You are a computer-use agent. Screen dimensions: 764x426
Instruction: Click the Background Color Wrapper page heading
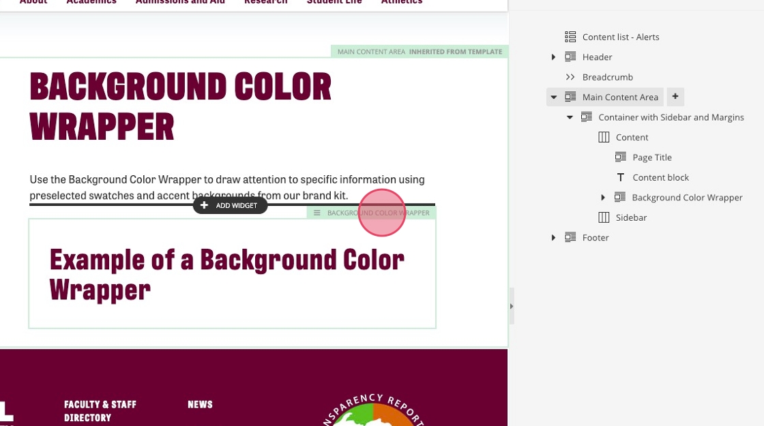[180, 106]
